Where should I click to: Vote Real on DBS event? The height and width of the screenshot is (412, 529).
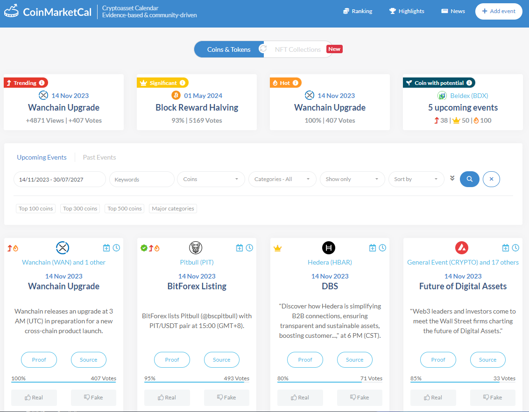[x=300, y=398]
